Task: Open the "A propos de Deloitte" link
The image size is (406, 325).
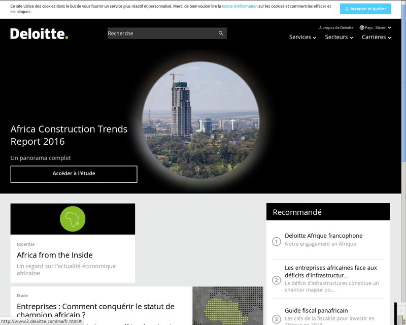Action: point(336,28)
